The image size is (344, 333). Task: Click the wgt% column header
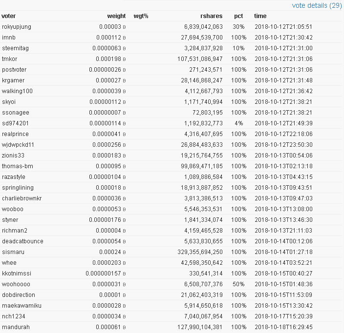point(141,16)
